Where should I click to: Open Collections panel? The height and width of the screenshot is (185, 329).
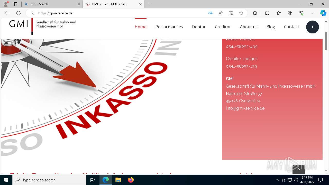[x=290, y=13]
